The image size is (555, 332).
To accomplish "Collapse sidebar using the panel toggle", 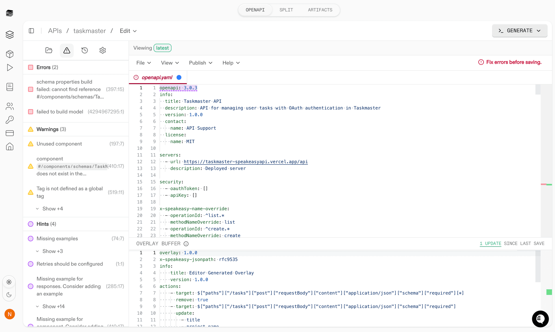I will (x=31, y=31).
